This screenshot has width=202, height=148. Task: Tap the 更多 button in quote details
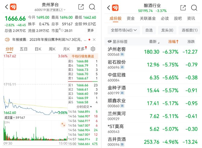(91, 31)
